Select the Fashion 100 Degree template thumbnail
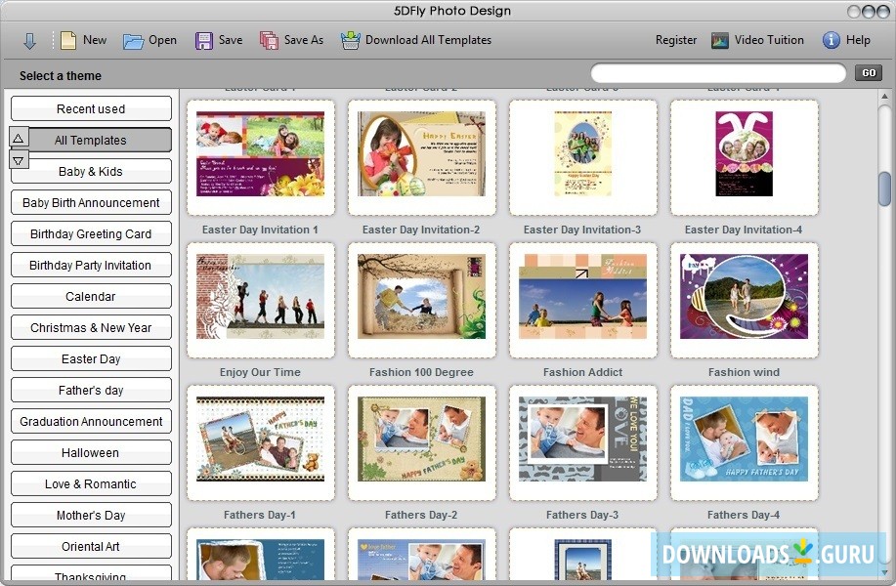 coord(421,301)
